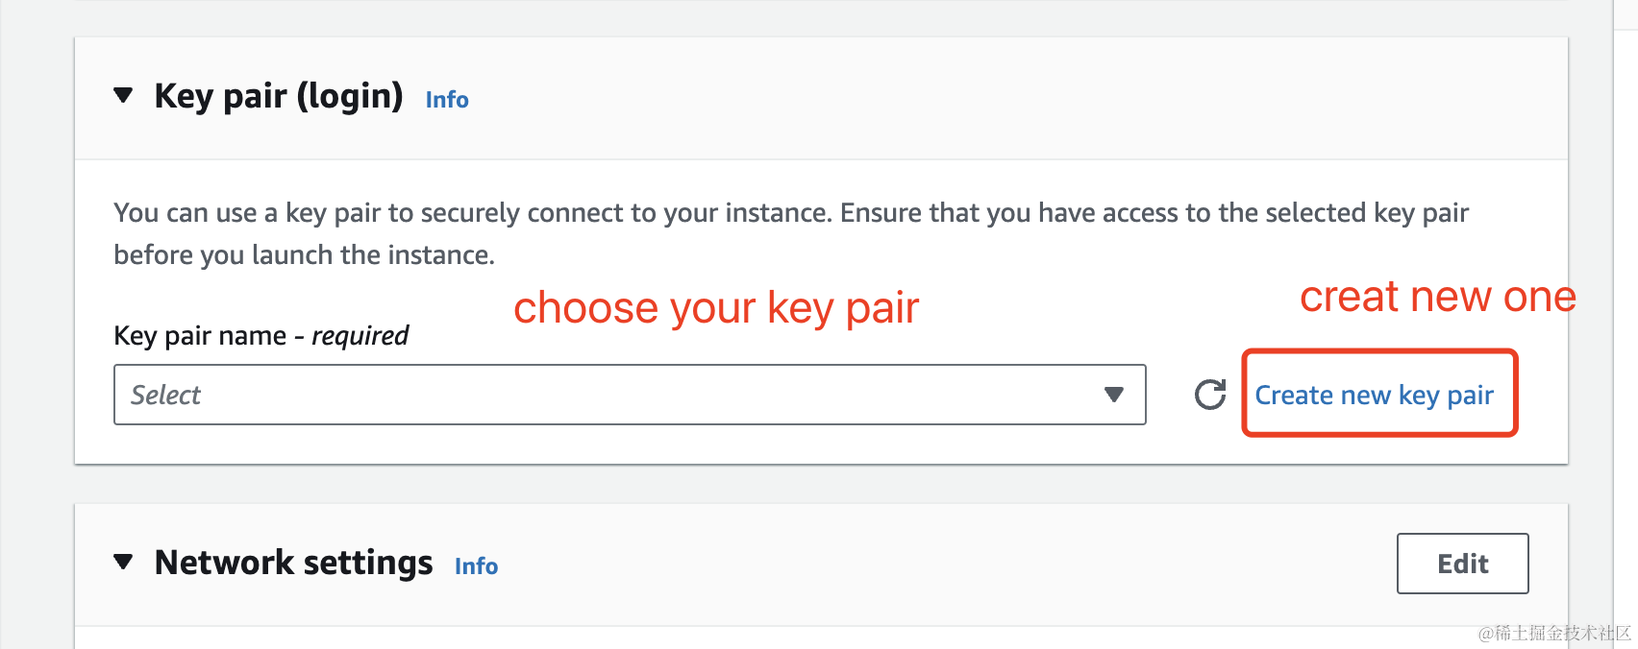1638x649 pixels.
Task: Click the red 'choose your key pair' annotation
Action: coord(716,308)
